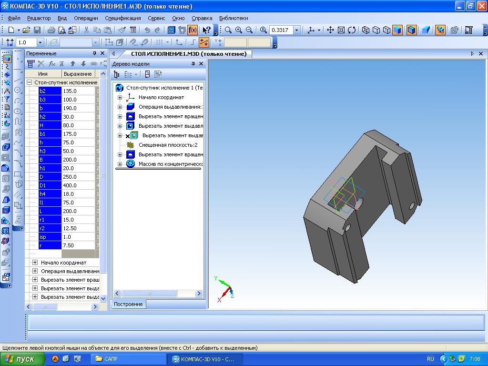Select expression 12.50 for r2
Image resolution: width=488 pixels, height=366 pixels.
(x=78, y=228)
